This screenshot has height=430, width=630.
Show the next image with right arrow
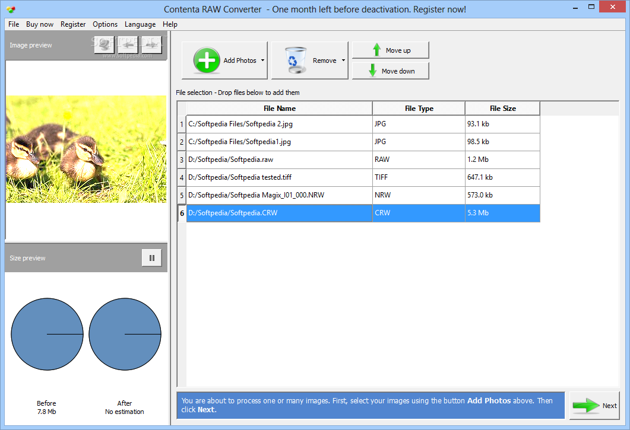(x=152, y=44)
